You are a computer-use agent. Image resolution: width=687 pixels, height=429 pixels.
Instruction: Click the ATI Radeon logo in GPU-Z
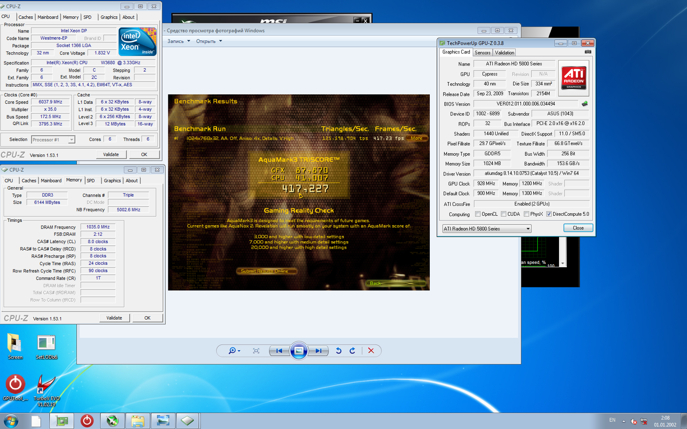pos(574,78)
